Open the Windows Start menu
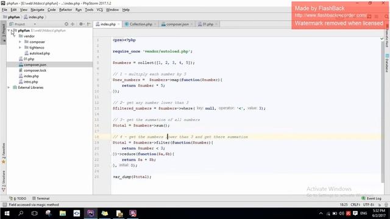Screen dimensions: 390x219 coord(7,214)
